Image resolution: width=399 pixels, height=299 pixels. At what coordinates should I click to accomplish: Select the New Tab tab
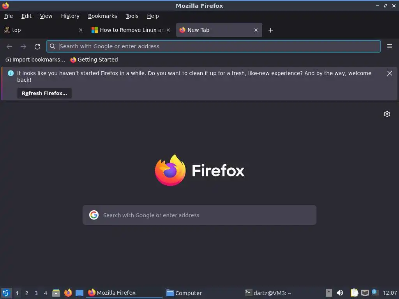point(219,30)
